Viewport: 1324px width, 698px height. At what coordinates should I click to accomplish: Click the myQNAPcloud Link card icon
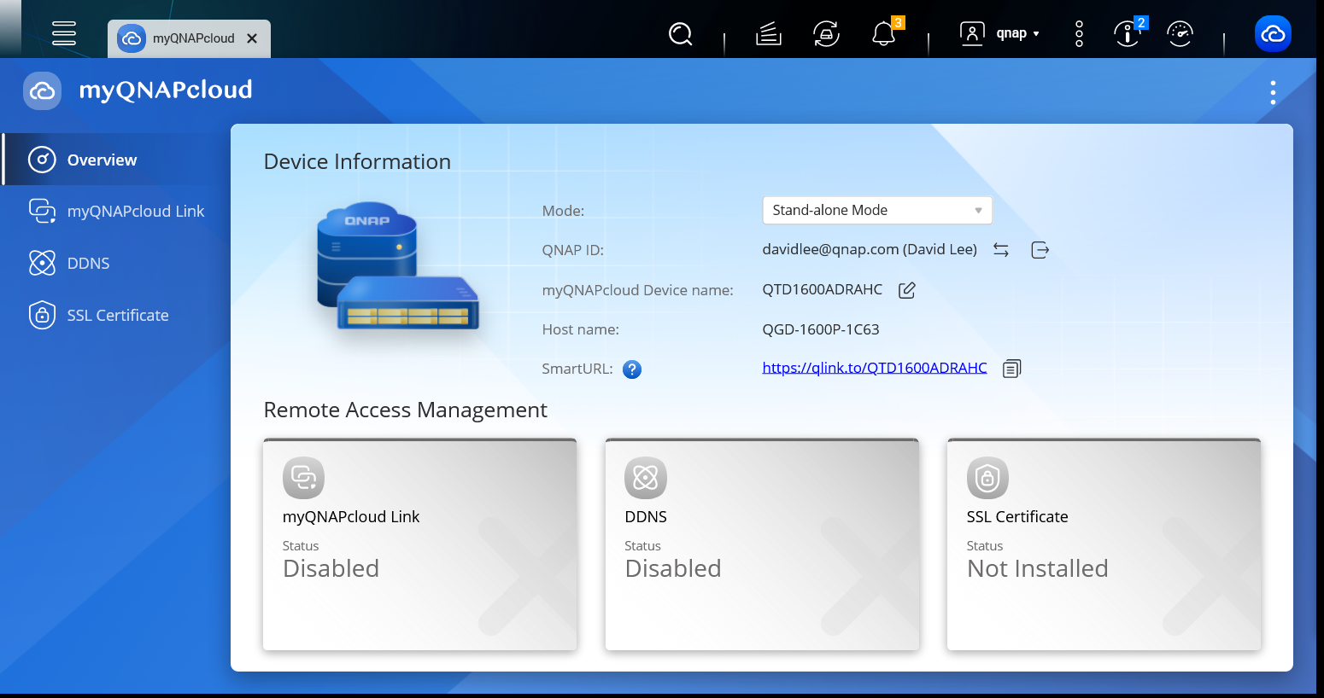[304, 478]
